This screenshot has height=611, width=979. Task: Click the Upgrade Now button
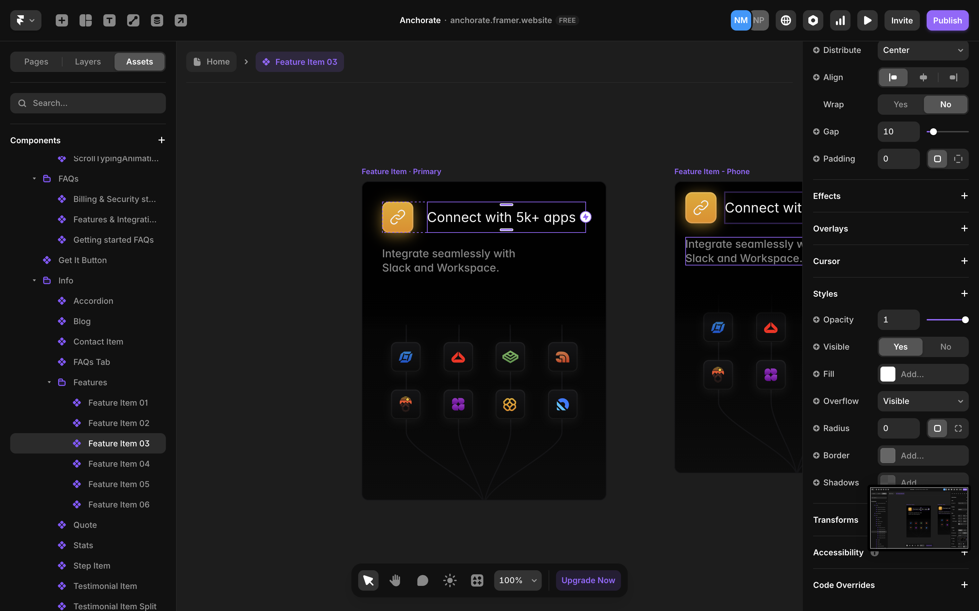(588, 580)
